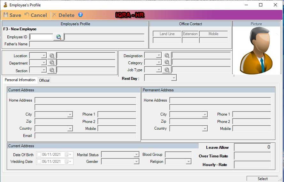The width and height of the screenshot is (284, 182).
Task: Open the blue help question mark icon
Action: (x=81, y=15)
